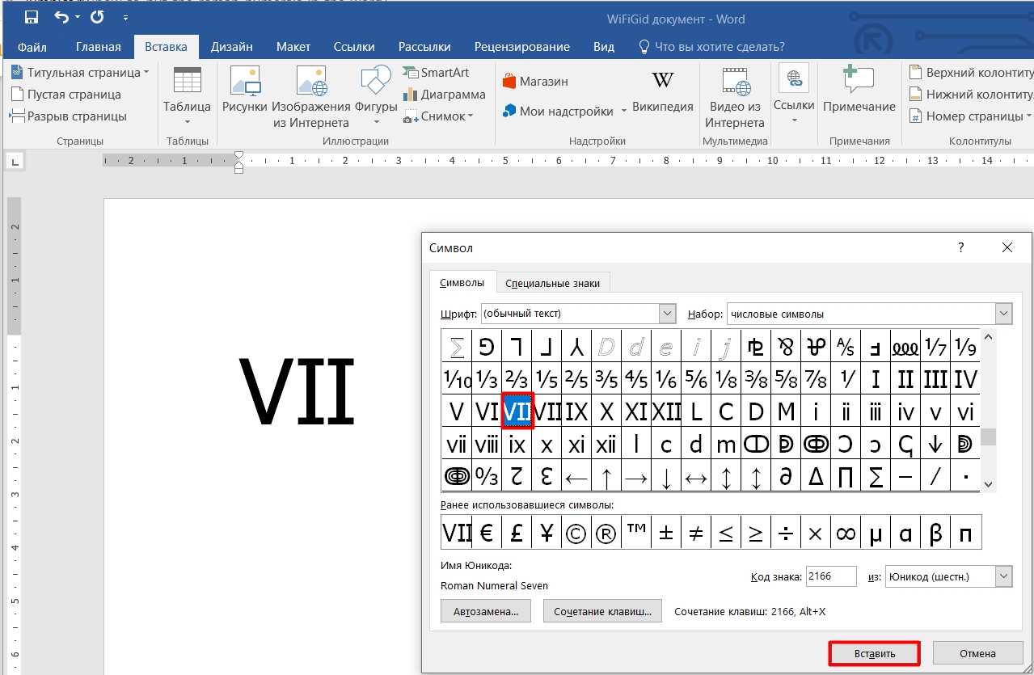
Task: Expand the Набор subset dropdown
Action: (x=1003, y=314)
